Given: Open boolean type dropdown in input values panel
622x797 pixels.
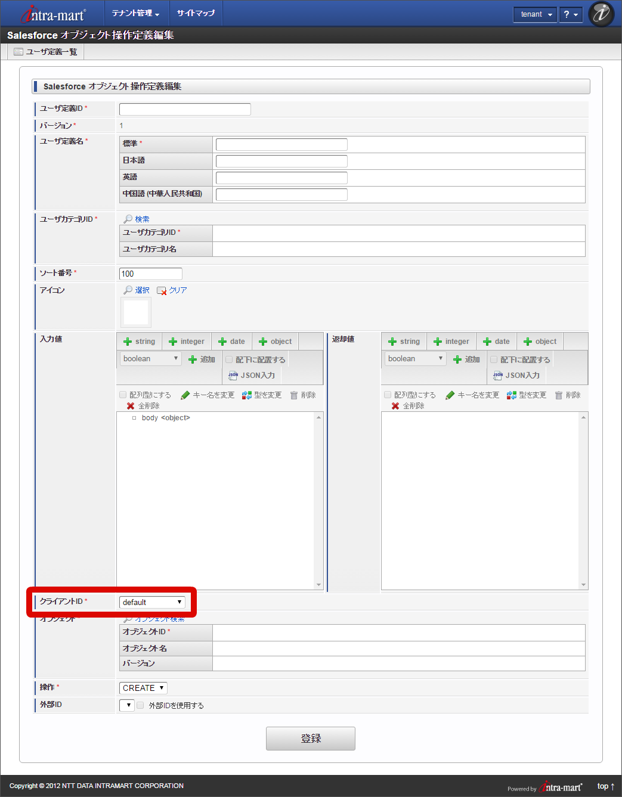Looking at the screenshot, I should tap(150, 359).
